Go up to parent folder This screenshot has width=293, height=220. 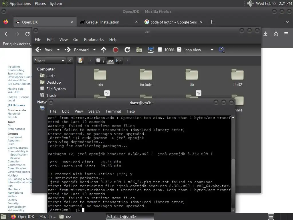(x=104, y=50)
